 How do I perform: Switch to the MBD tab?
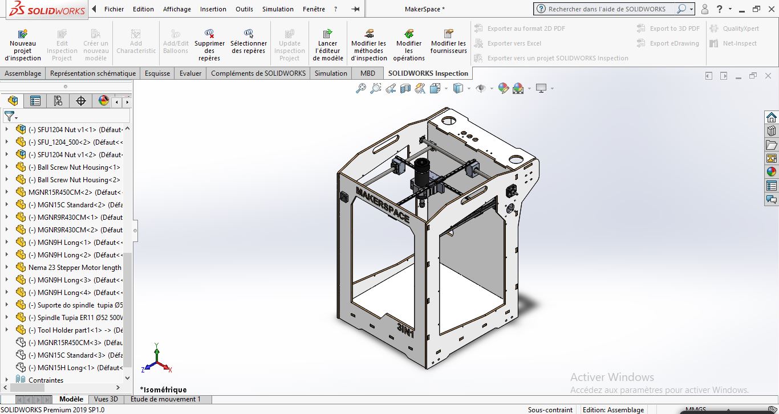[x=368, y=73]
